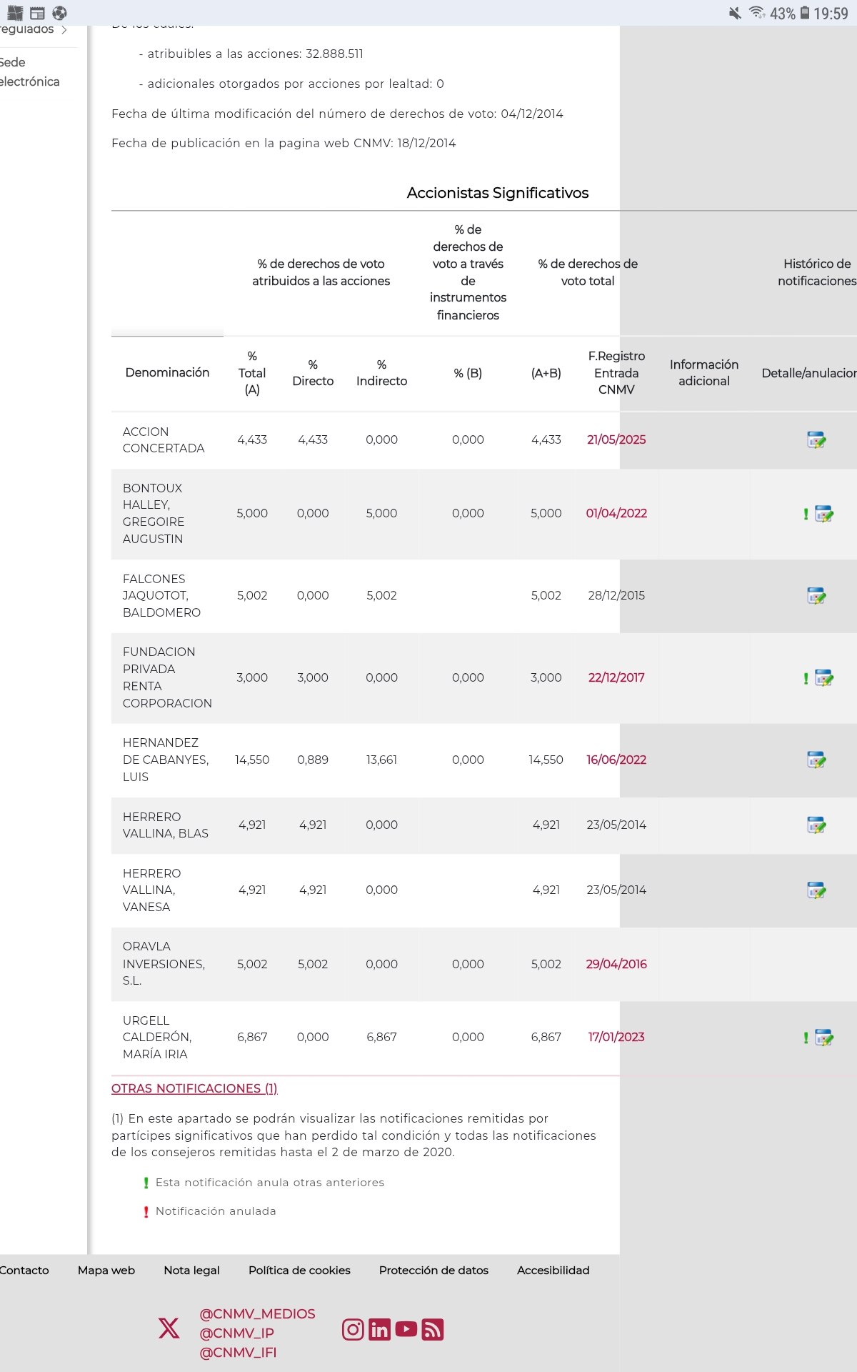The height and width of the screenshot is (1372, 857).
Task: Open notification history for ACCION CONCERTADA
Action: (816, 440)
